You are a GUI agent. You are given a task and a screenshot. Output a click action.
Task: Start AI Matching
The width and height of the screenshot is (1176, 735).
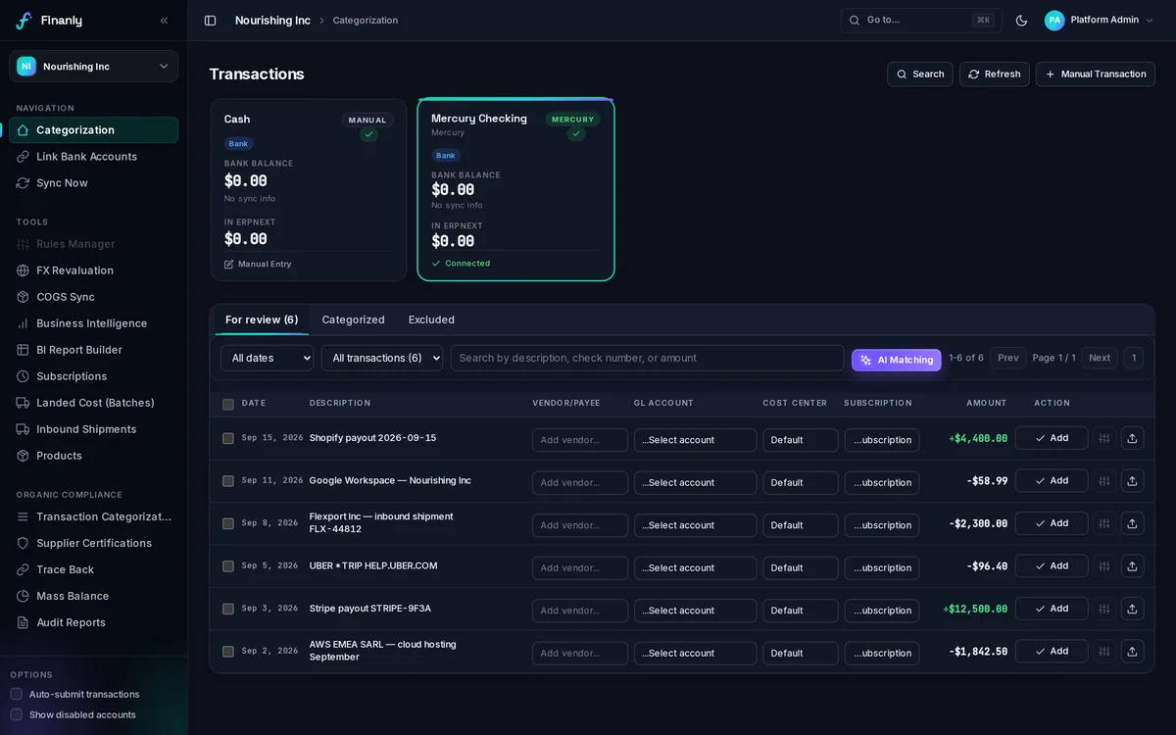point(897,360)
